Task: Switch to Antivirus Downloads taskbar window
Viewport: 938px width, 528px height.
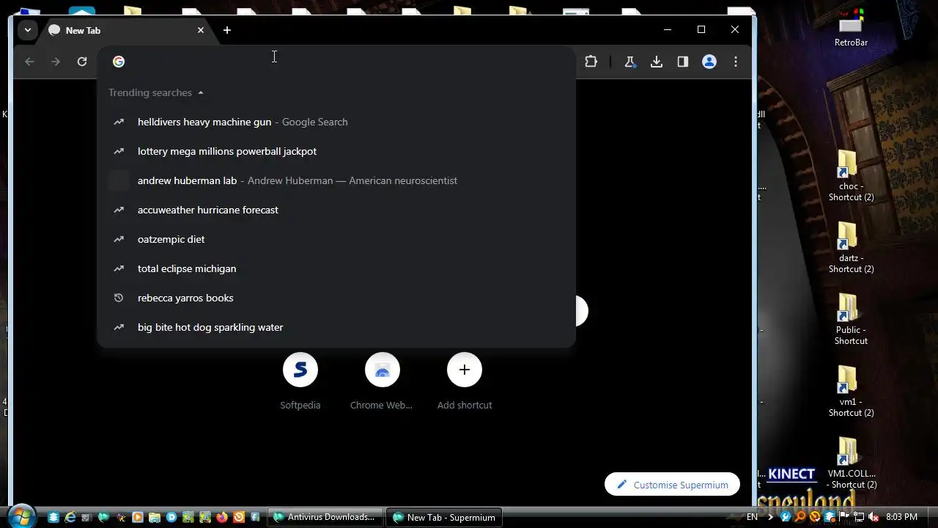Action: [325, 517]
